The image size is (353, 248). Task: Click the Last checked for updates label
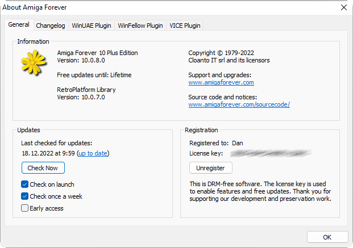click(56, 143)
